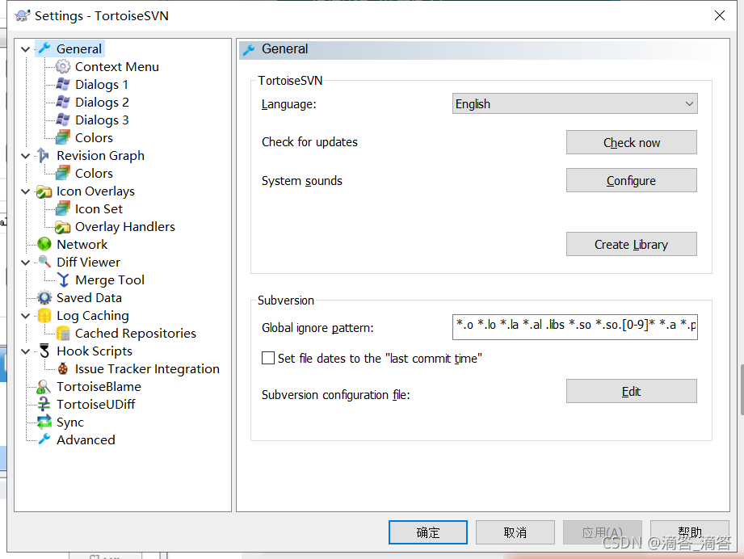
Task: Click the Cached Repositories icon
Action: [63, 333]
